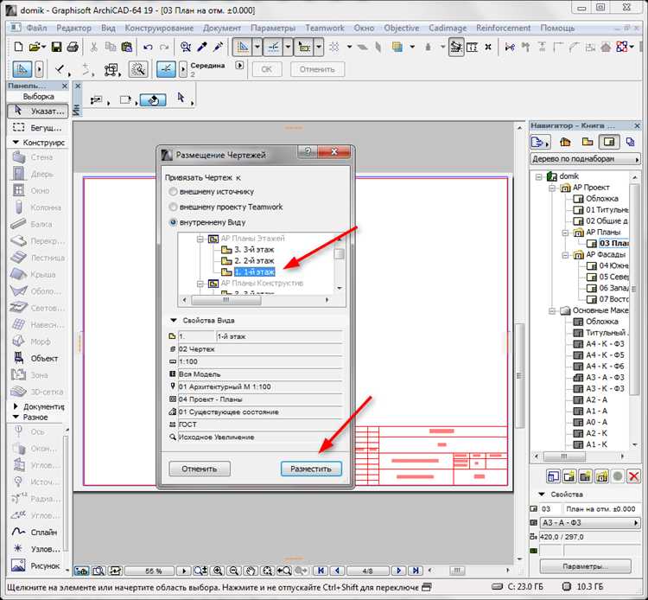Image resolution: width=648 pixels, height=600 pixels.
Task: Select '3. 3-й этаж' in view tree
Action: (x=254, y=250)
